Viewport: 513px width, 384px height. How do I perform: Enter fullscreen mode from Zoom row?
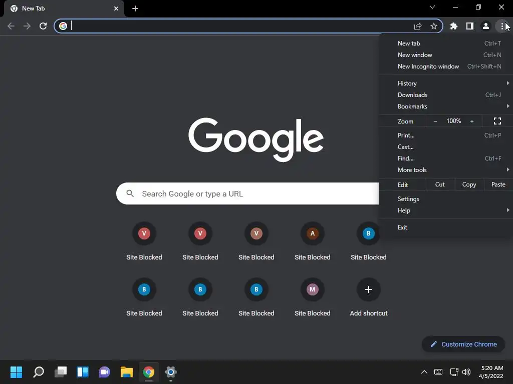pyautogui.click(x=497, y=121)
